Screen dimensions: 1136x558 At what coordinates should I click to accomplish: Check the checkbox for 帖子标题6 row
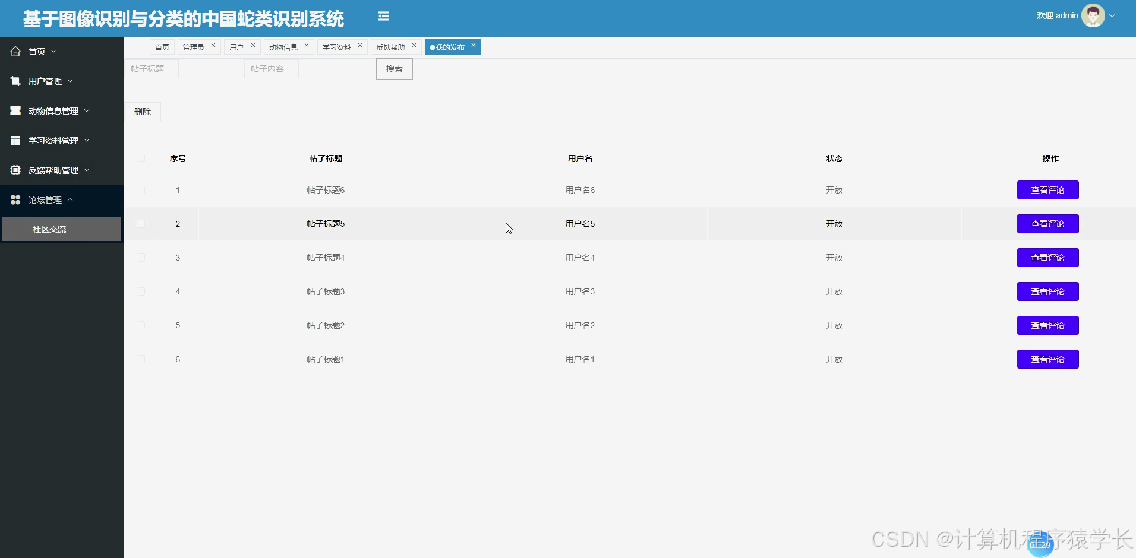(x=141, y=190)
